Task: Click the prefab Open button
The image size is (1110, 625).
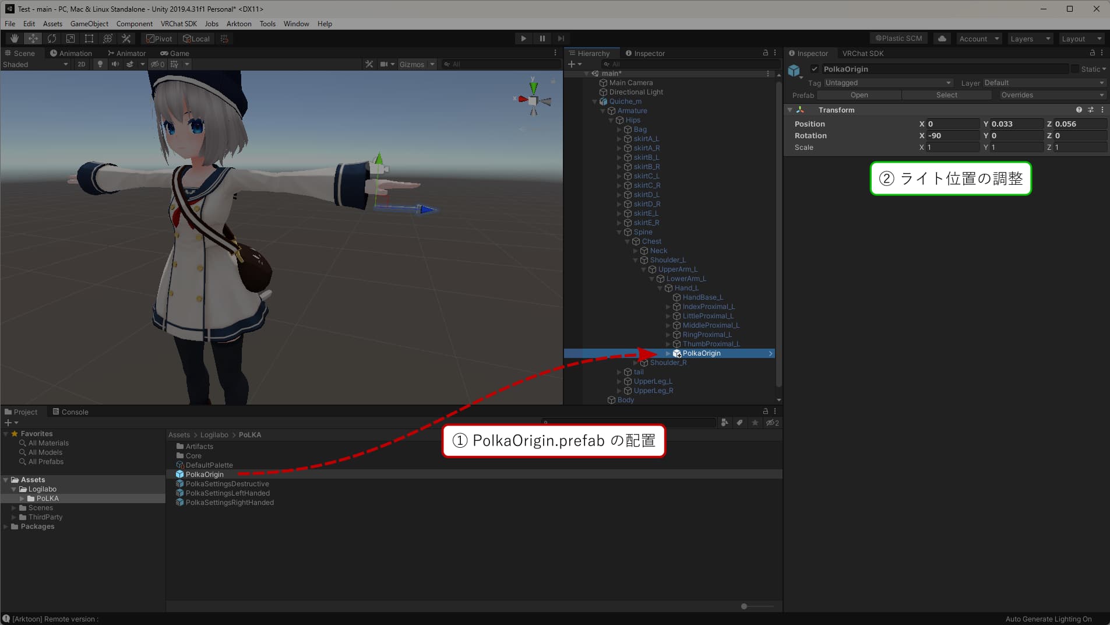Action: (x=859, y=95)
